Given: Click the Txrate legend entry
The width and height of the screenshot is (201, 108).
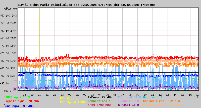Looking at the screenshot, I should coord(128,101).
